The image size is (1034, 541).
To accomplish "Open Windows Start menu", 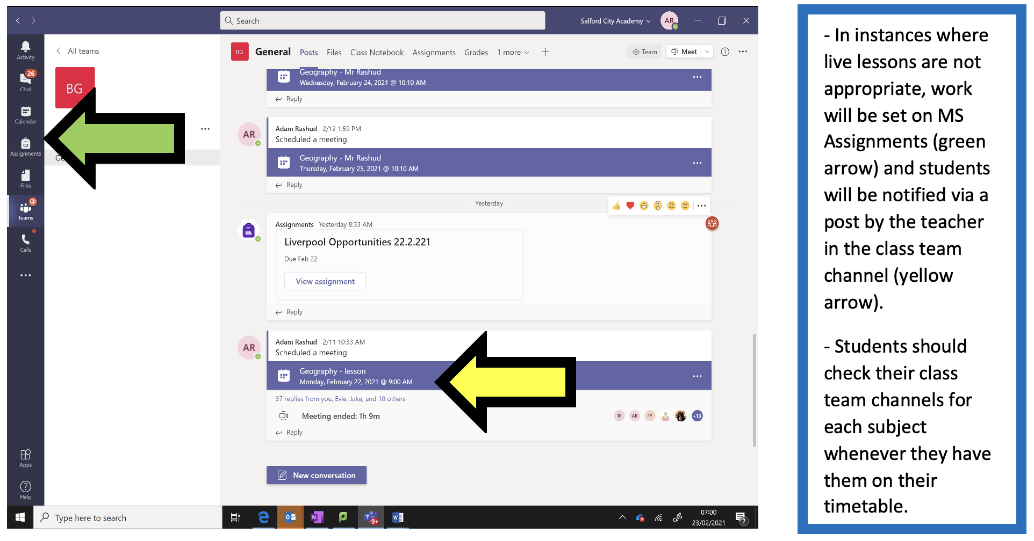I will 20,517.
